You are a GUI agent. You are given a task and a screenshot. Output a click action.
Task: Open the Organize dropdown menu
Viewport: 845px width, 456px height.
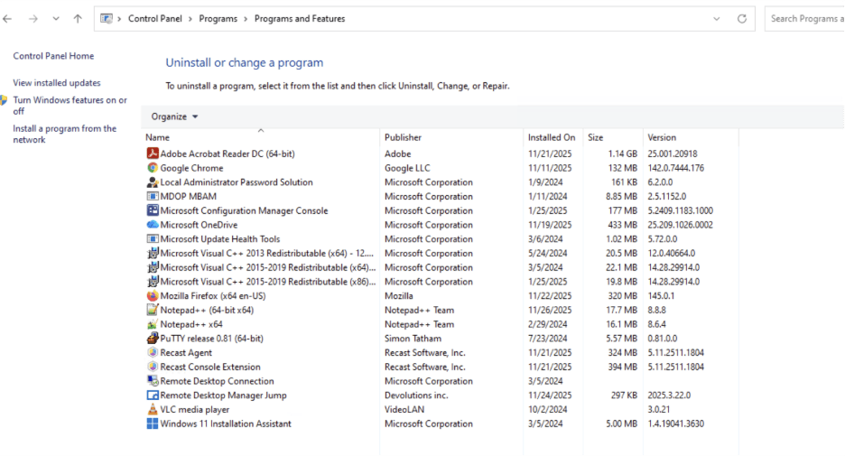coord(174,116)
